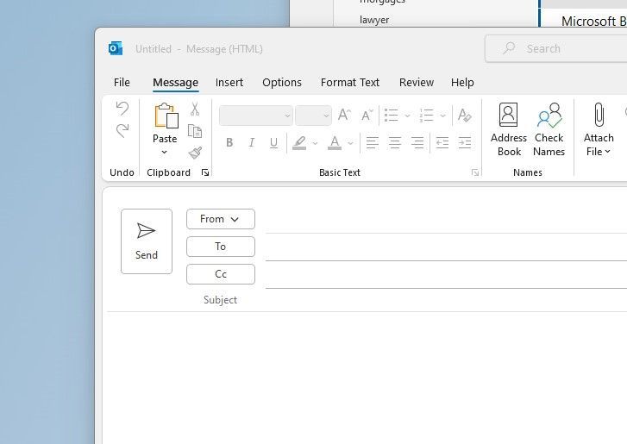Switch to the Options tab

pos(282,82)
